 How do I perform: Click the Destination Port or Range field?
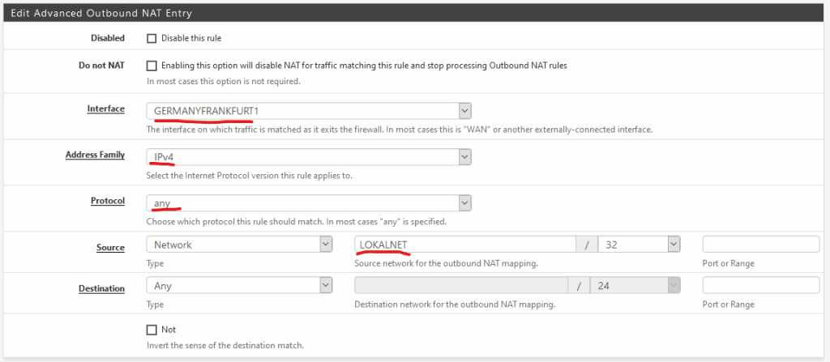point(760,286)
